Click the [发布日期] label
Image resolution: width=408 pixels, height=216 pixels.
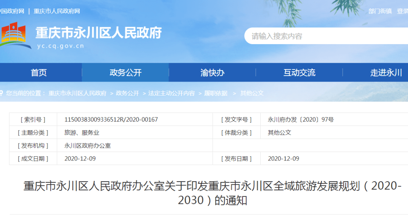pos(236,159)
